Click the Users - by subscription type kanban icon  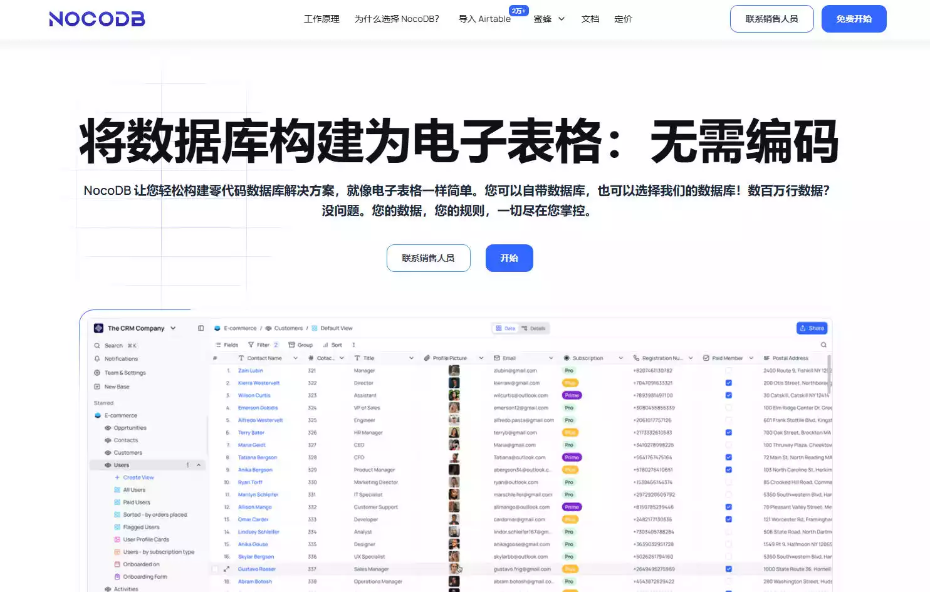click(117, 552)
